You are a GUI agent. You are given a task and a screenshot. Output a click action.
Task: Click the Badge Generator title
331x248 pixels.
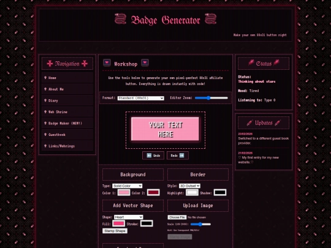165,20
